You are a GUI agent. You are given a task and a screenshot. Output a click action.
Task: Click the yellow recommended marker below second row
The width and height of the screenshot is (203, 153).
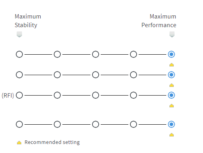point(171,85)
